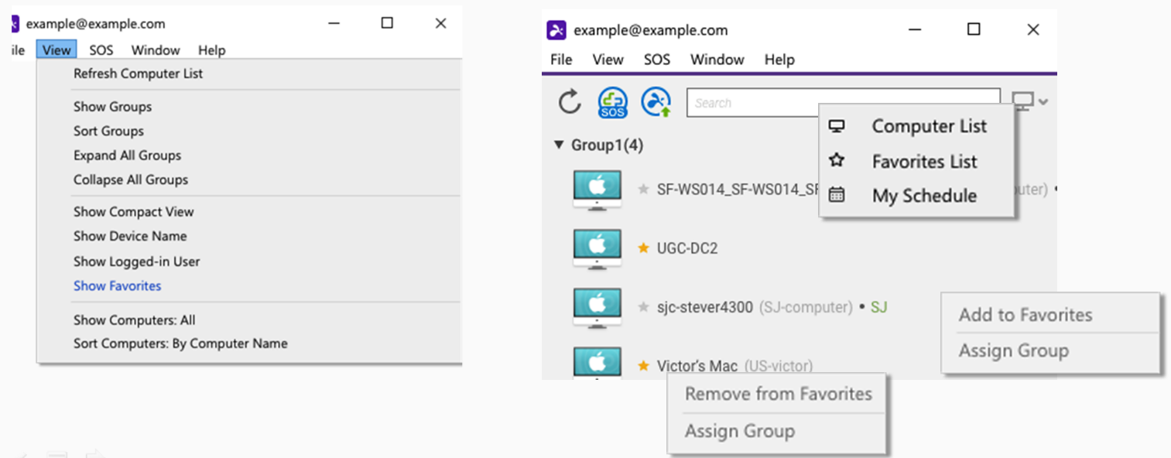
Task: Open the SOS session icon
Action: (612, 102)
